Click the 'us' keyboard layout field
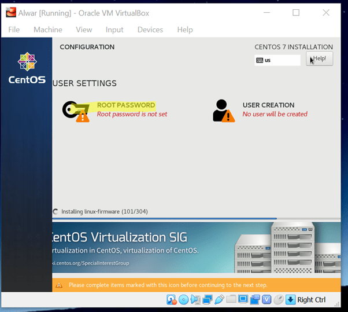Screen dimensions: 348x312 277,60
